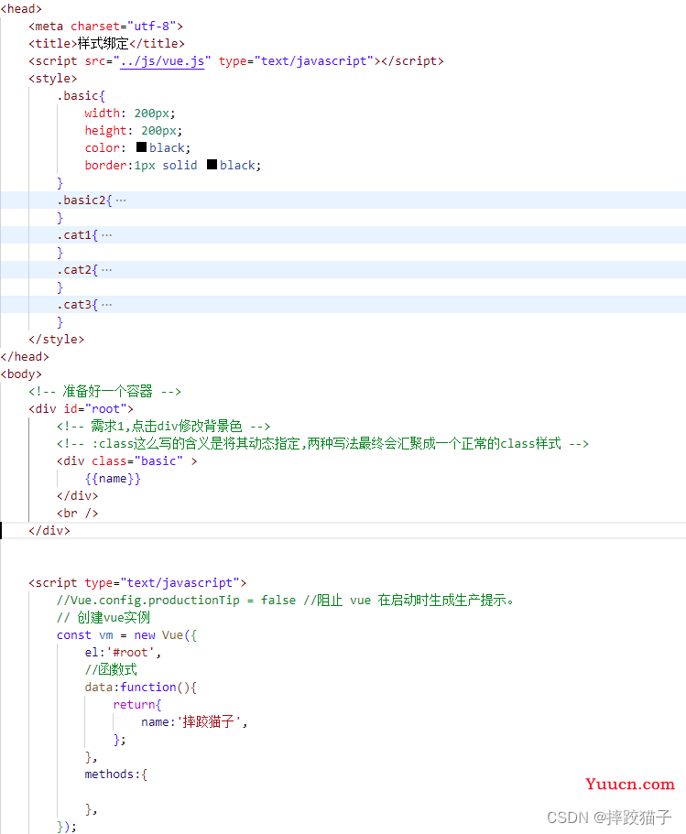Click the 准备好一个容器 comment
The height and width of the screenshot is (834, 686).
click(104, 392)
